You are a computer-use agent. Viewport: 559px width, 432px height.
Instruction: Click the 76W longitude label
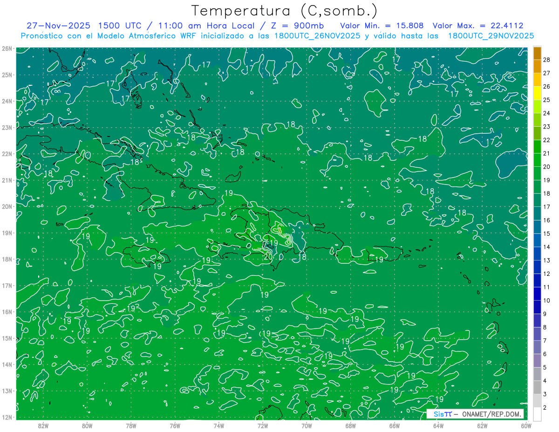pos(175,425)
